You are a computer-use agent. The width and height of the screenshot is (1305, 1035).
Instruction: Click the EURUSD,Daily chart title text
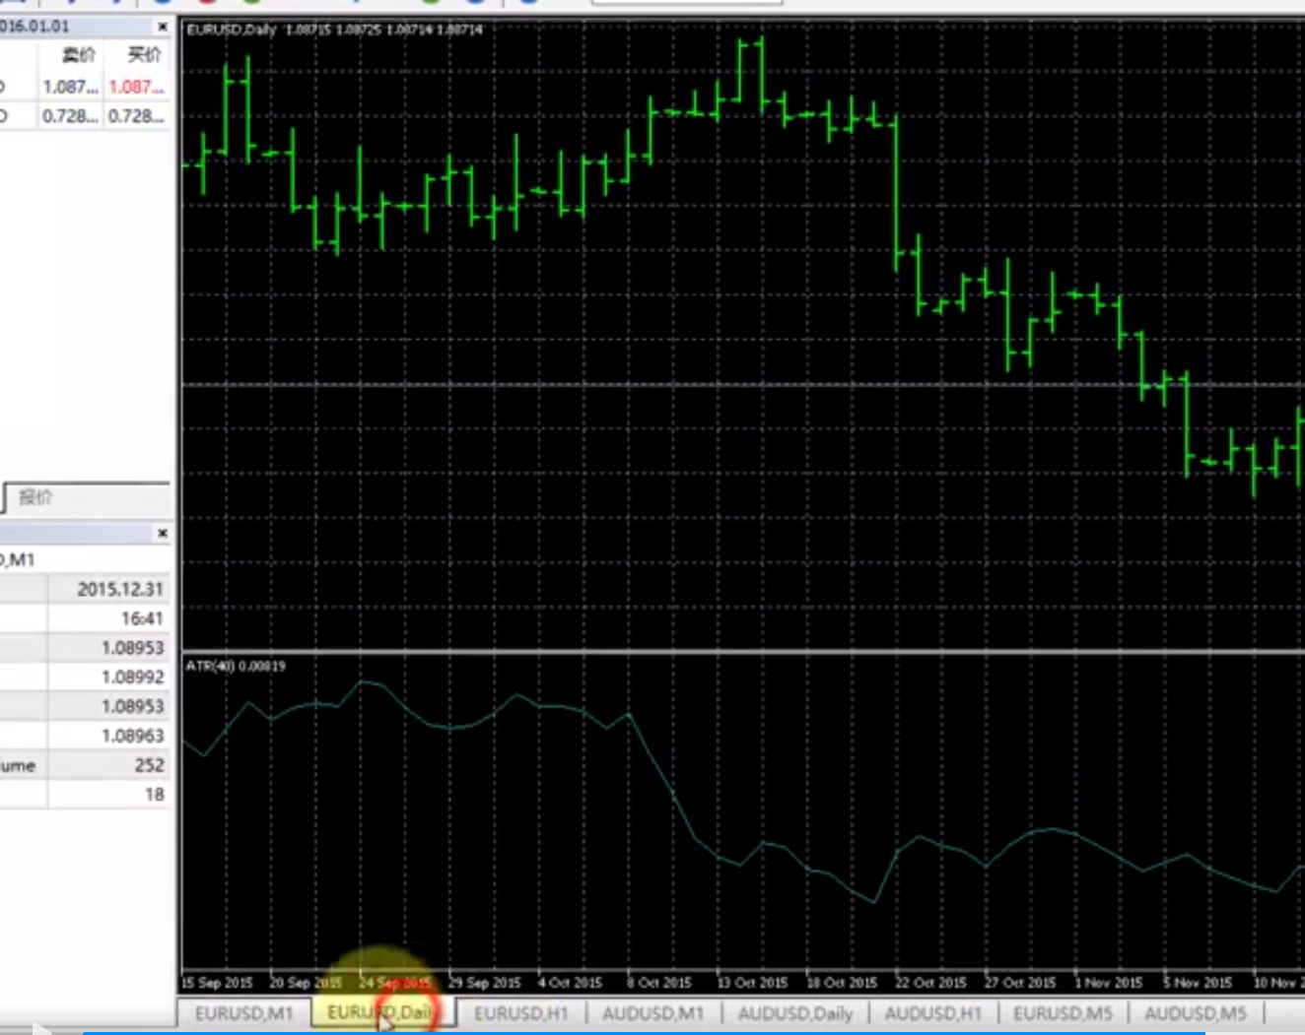(233, 30)
